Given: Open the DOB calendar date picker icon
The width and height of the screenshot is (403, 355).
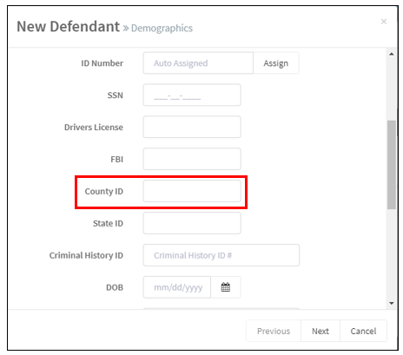Looking at the screenshot, I should point(226,287).
